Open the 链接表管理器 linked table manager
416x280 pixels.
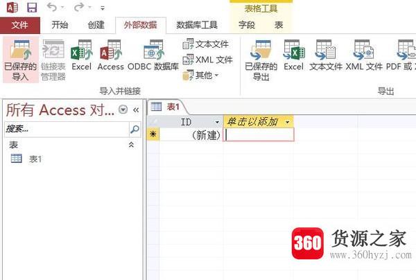tap(53, 60)
